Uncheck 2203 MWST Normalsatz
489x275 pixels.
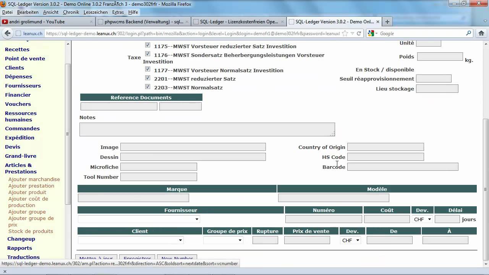[x=147, y=86]
